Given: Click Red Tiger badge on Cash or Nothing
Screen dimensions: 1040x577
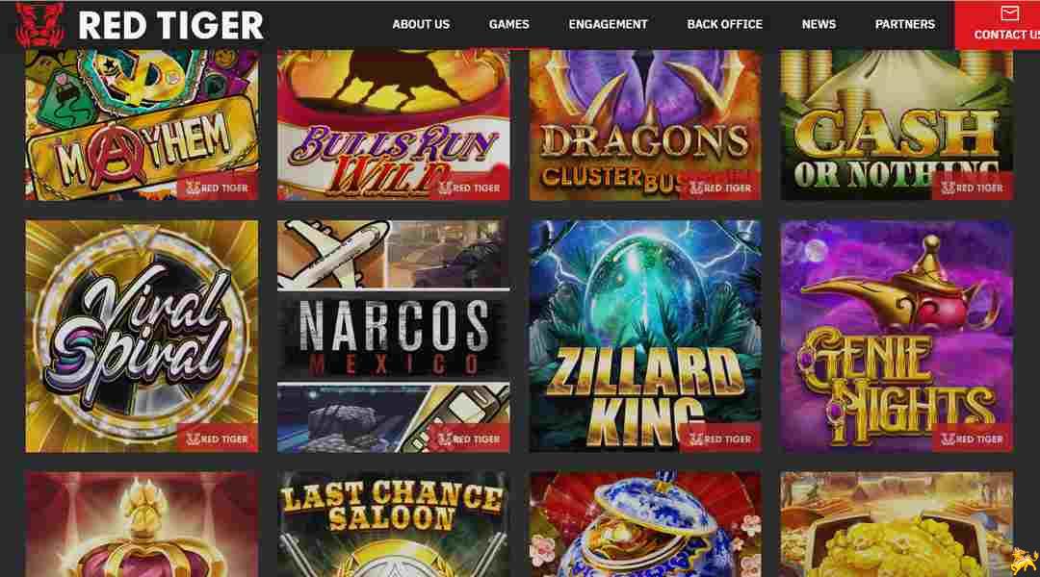Looking at the screenshot, I should pos(973,188).
